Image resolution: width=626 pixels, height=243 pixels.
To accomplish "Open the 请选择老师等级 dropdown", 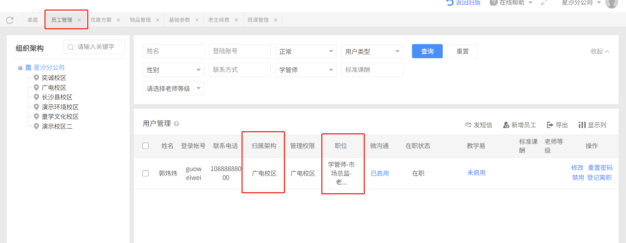I will pos(173,88).
